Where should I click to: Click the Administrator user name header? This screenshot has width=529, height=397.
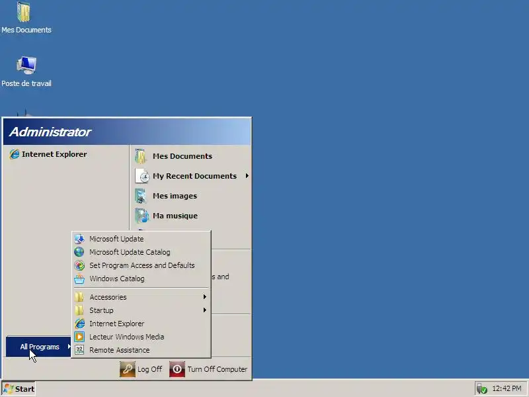pyautogui.click(x=50, y=132)
